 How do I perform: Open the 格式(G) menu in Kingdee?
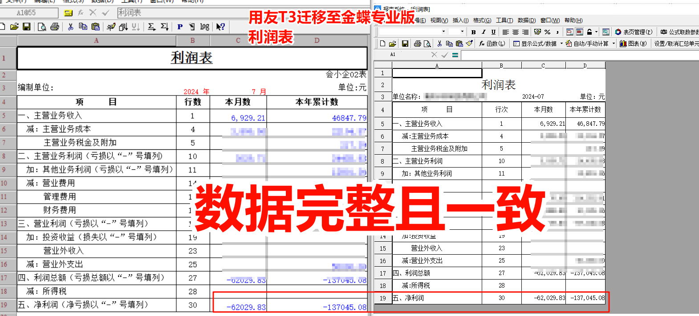point(482,20)
